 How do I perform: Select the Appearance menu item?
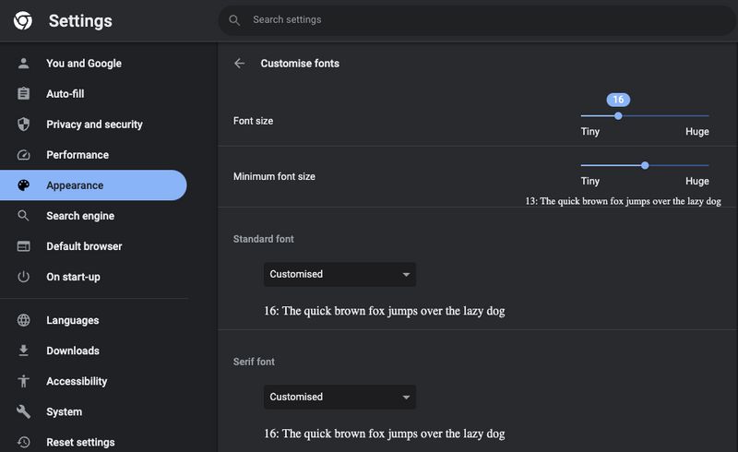click(x=93, y=185)
